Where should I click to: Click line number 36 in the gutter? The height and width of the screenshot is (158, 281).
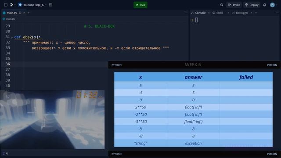pos(8,64)
